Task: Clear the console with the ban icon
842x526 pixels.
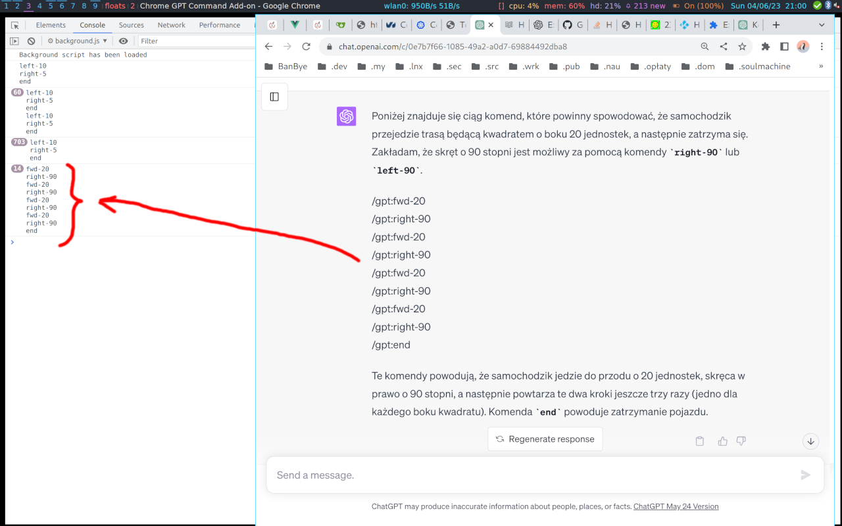Action: (31, 41)
